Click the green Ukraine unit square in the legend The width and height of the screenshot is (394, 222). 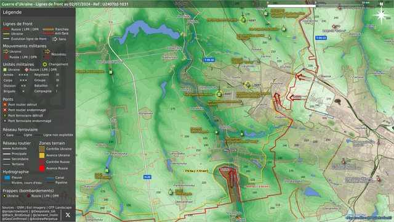tap(5, 70)
